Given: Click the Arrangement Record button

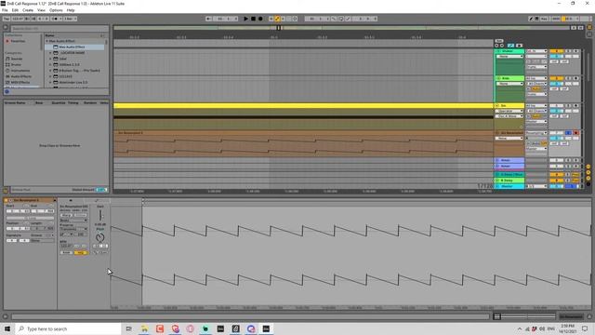Looking at the screenshot, I should click(x=260, y=19).
